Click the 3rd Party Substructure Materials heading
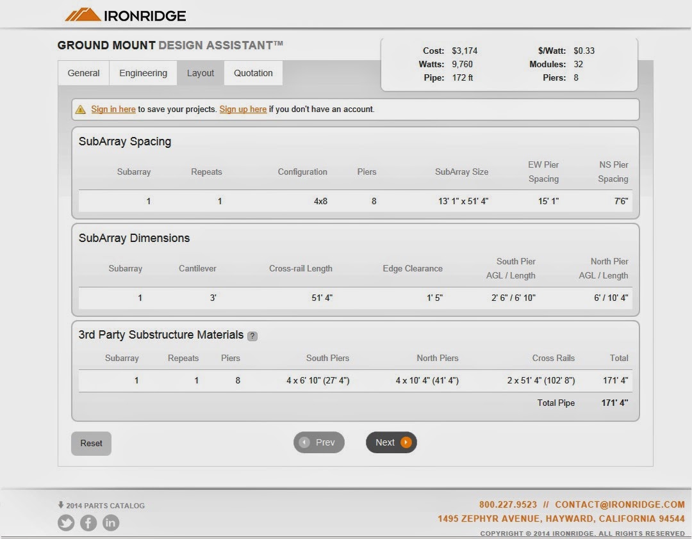 point(161,335)
